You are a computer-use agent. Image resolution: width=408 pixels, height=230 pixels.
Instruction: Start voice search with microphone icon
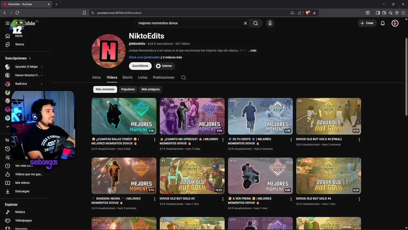pyautogui.click(x=270, y=23)
